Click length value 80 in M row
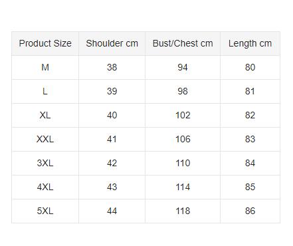Screen dimensions: 293x246 [x=250, y=67]
